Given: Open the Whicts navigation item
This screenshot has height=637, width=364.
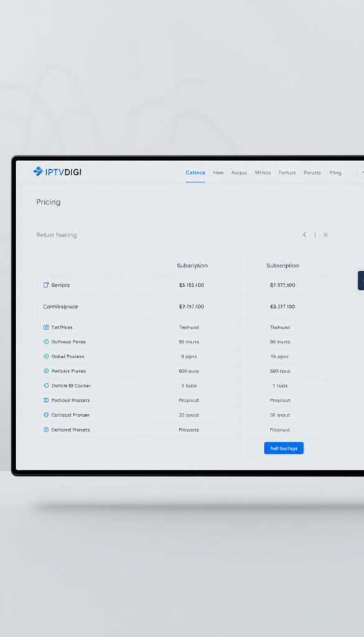Looking at the screenshot, I should click(x=263, y=173).
